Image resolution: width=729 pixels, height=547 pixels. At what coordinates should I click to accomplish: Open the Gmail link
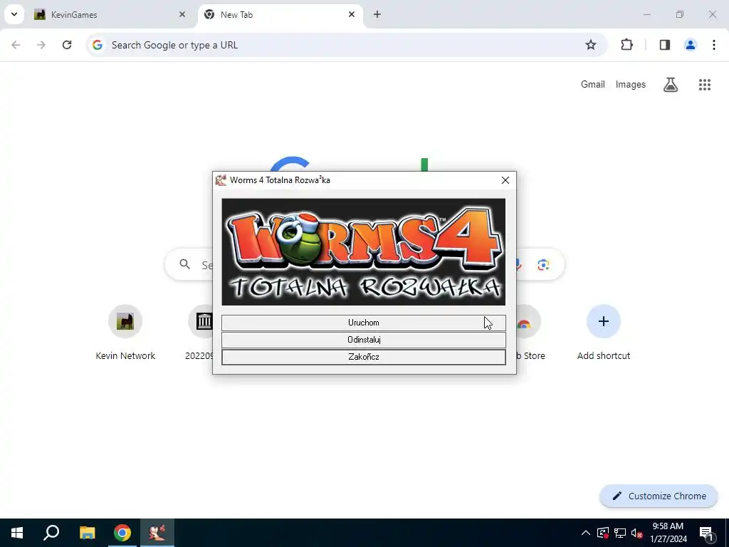pyautogui.click(x=593, y=84)
